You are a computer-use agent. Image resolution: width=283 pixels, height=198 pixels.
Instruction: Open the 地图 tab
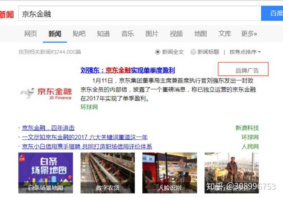click(200, 33)
